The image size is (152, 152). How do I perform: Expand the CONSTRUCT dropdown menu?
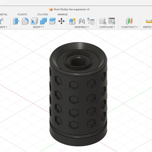(x=129, y=27)
